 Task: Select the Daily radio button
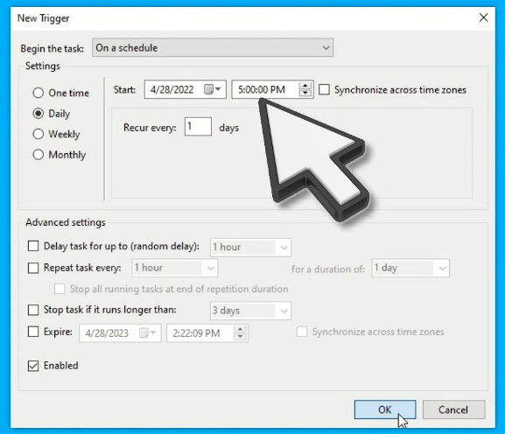[38, 114]
